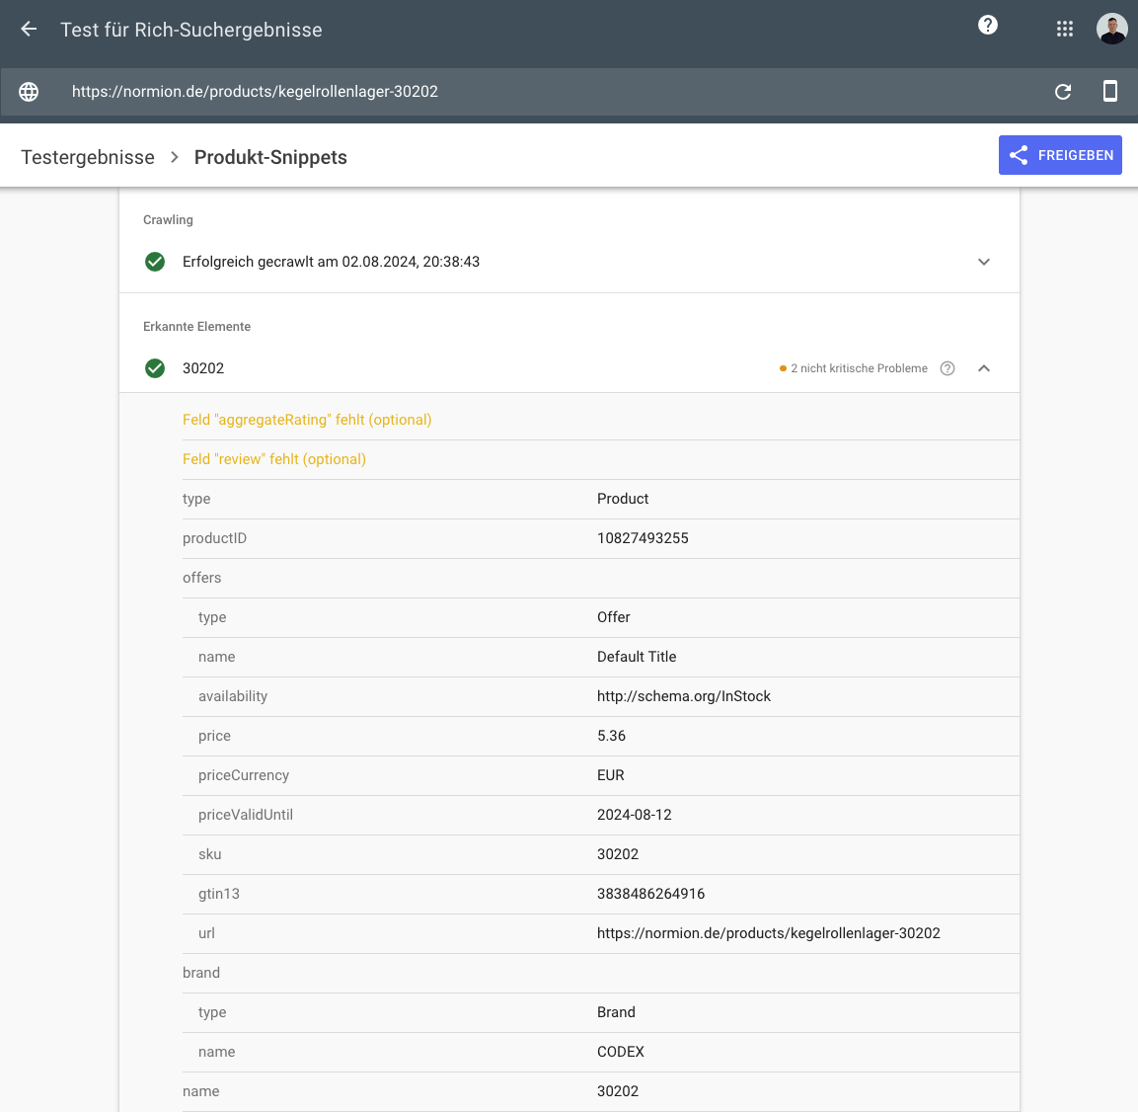Click the back arrow icon
The height and width of the screenshot is (1112, 1138).
pyautogui.click(x=29, y=30)
